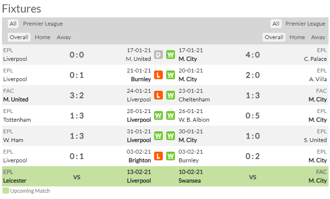Viewport: 330px width, 199px height.
Task: Click the green W badge for Burnley vs M. City
Action: pyautogui.click(x=171, y=156)
